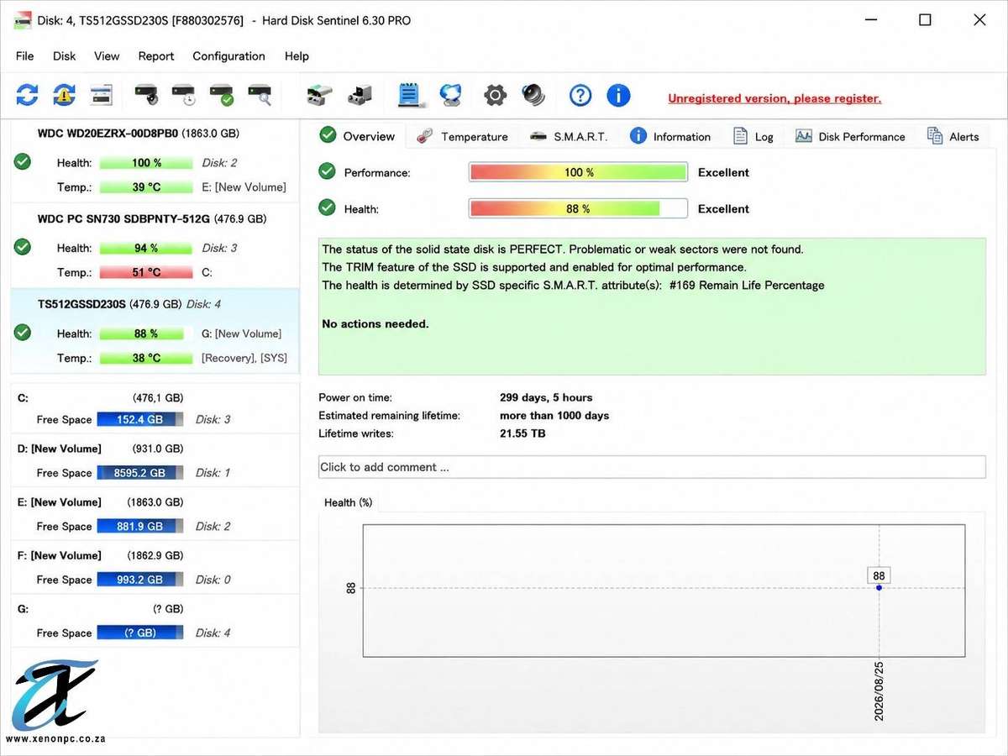Click the 152.4 GB free space bar
This screenshot has height=756, width=1008.
point(139,419)
